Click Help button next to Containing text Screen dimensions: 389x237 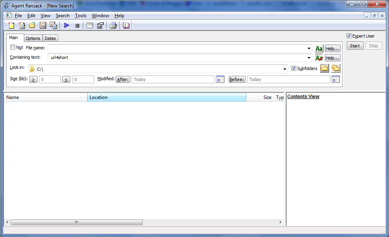(332, 58)
